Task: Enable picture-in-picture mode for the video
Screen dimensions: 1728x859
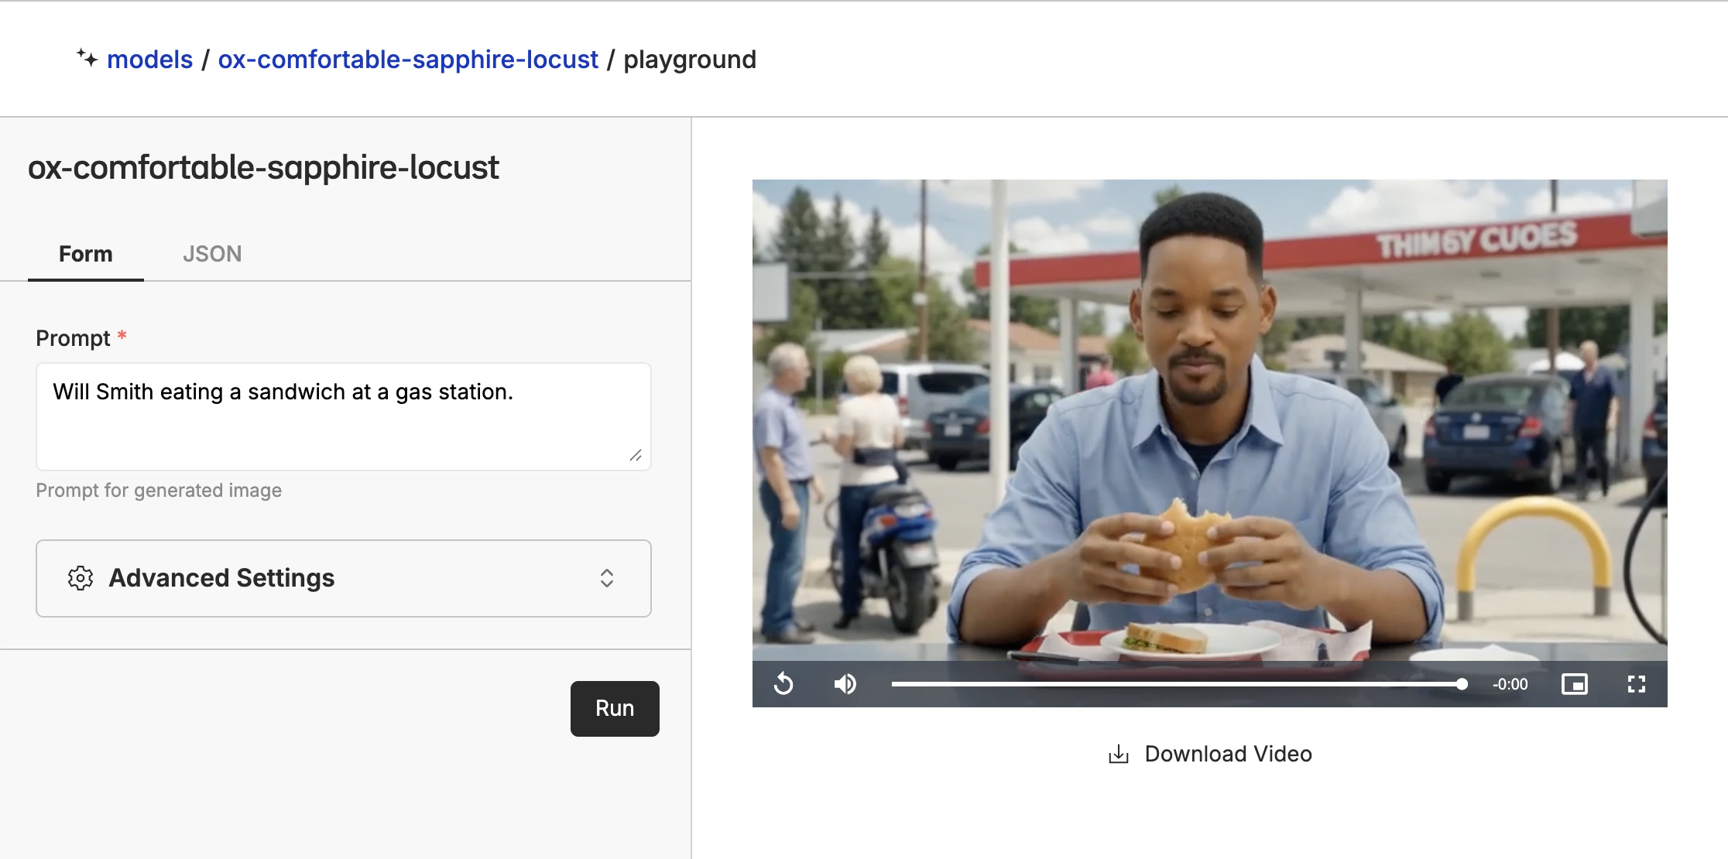Action: (x=1575, y=684)
